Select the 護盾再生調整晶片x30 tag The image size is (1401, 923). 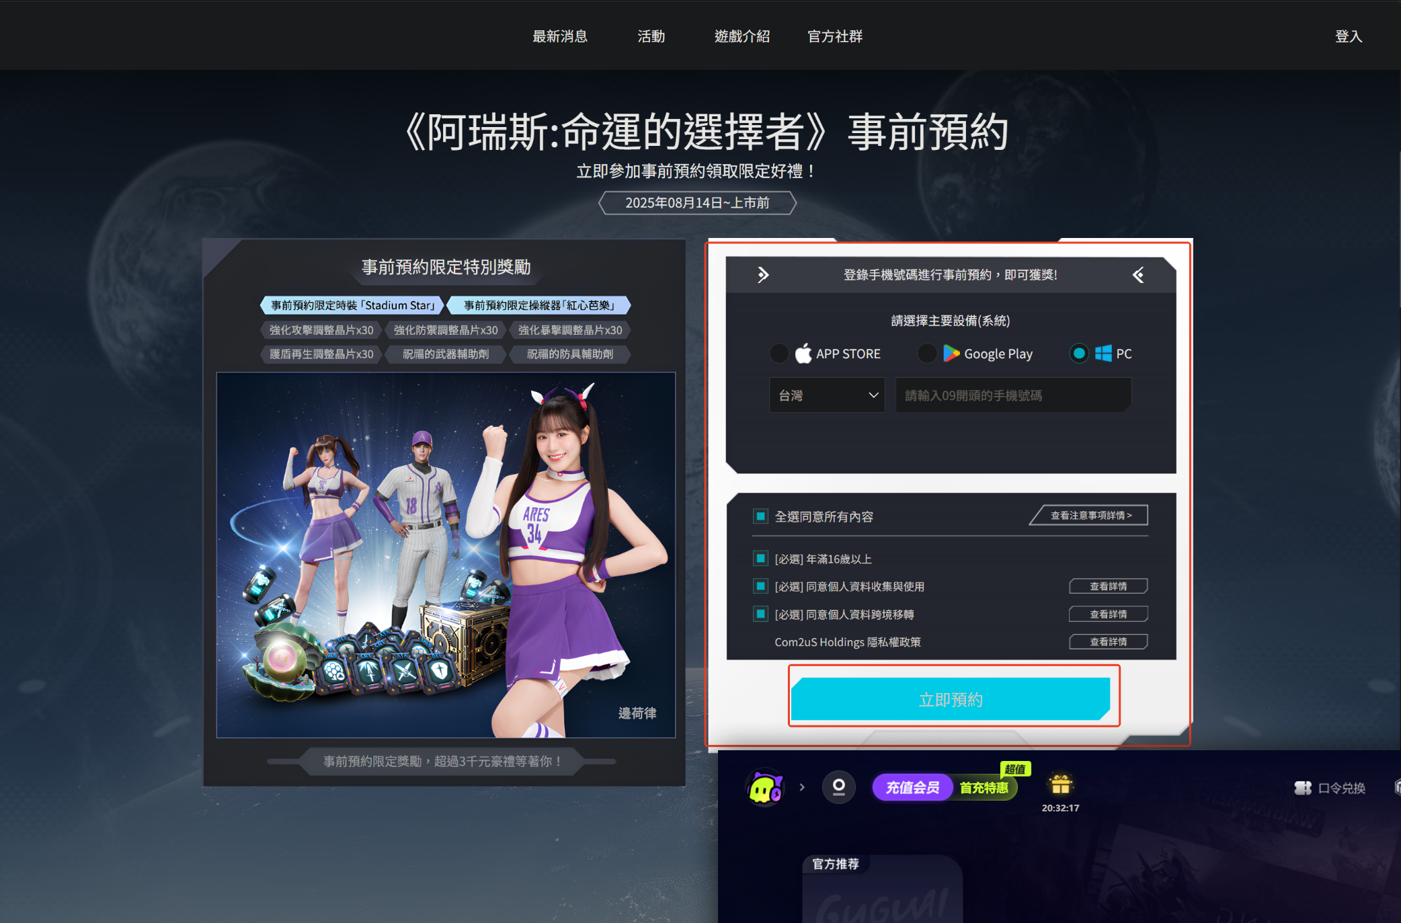(321, 354)
